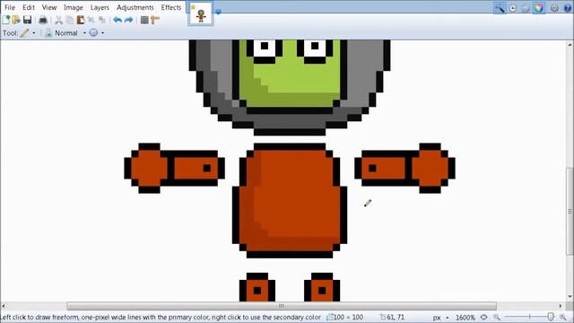Click the image size 100 × 100 readout
Screen dimensions: 574x323
click(x=344, y=318)
